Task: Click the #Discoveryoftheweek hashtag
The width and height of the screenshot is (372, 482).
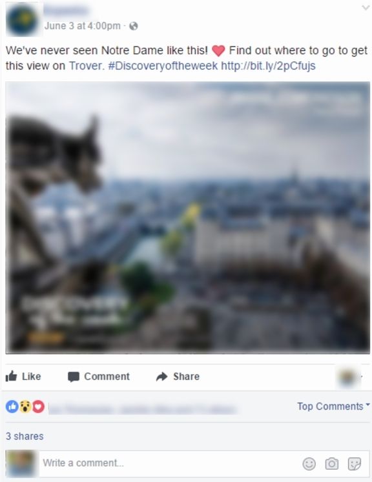Action: (163, 66)
